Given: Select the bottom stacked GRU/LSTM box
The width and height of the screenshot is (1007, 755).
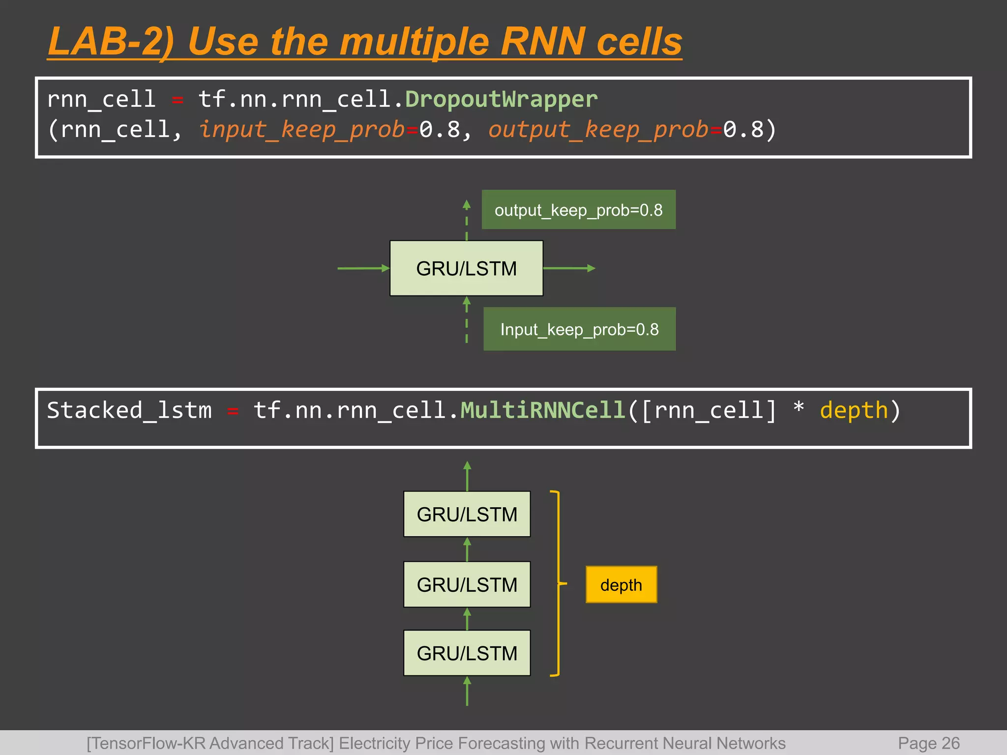Looking at the screenshot, I should click(x=467, y=653).
